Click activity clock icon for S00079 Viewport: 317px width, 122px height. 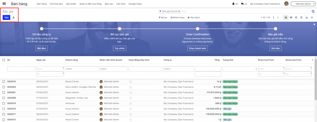tap(131, 103)
